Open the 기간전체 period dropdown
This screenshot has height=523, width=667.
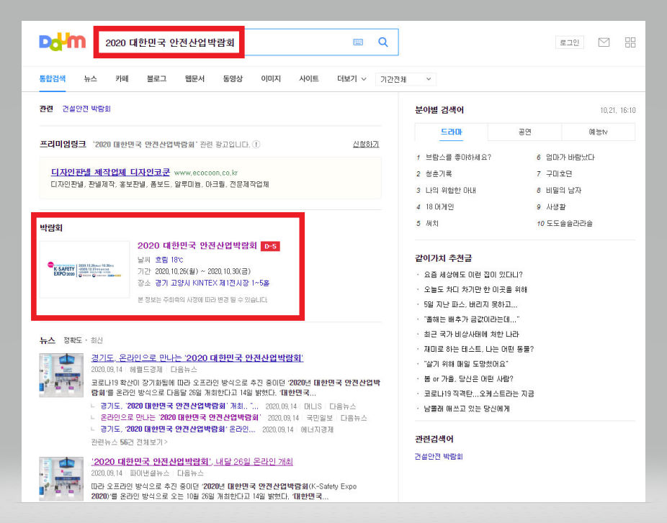click(x=406, y=79)
